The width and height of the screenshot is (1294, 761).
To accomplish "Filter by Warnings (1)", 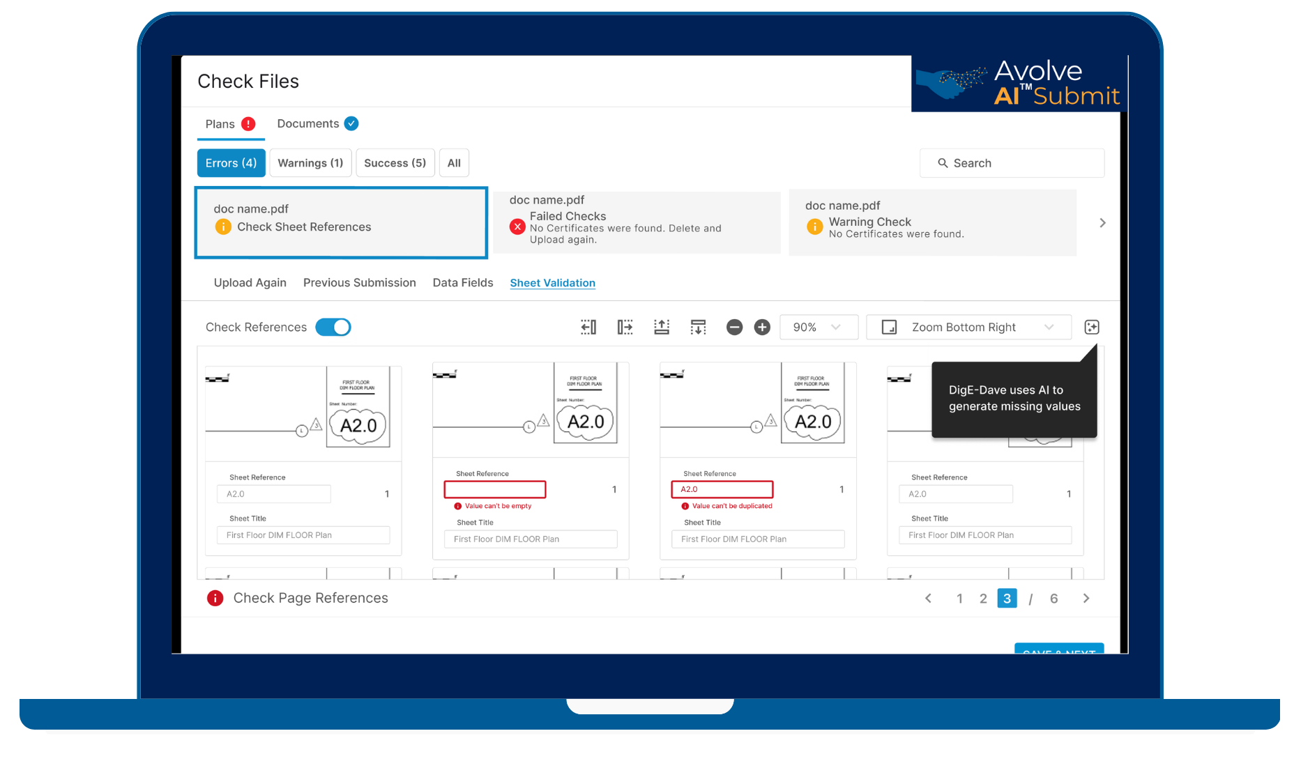I will pos(310,163).
